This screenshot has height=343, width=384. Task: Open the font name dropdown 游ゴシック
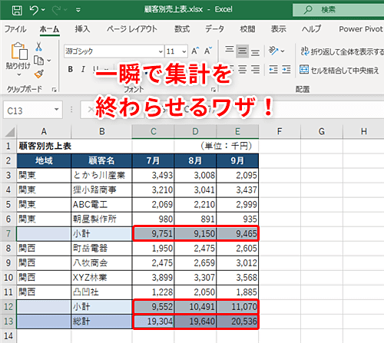pos(114,51)
